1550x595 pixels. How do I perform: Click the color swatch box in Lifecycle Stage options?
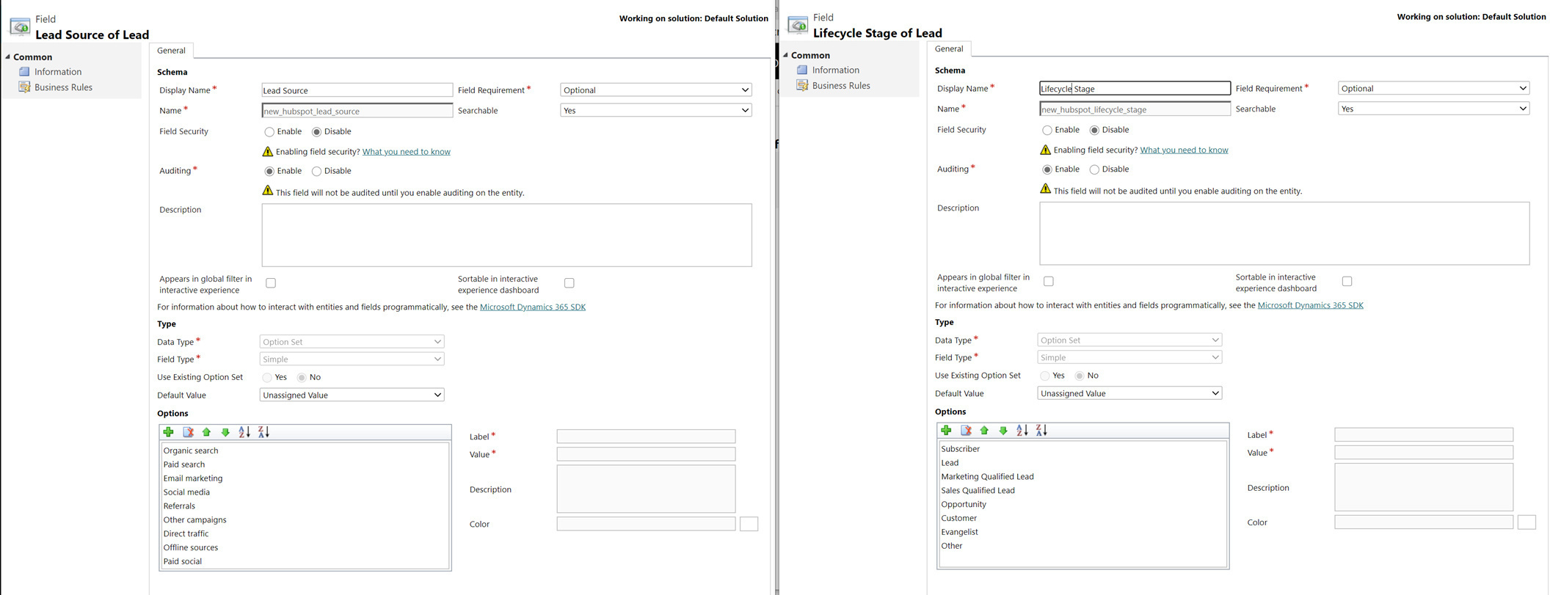pos(1527,523)
